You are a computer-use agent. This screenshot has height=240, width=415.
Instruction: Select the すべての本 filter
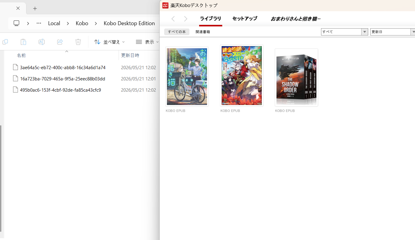coord(177,32)
